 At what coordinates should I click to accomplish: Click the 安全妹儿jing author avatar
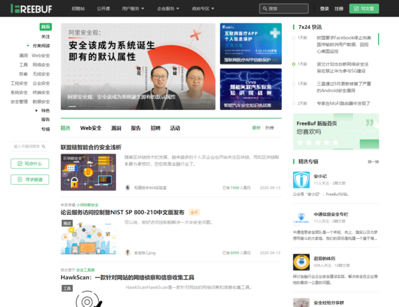(x=128, y=253)
